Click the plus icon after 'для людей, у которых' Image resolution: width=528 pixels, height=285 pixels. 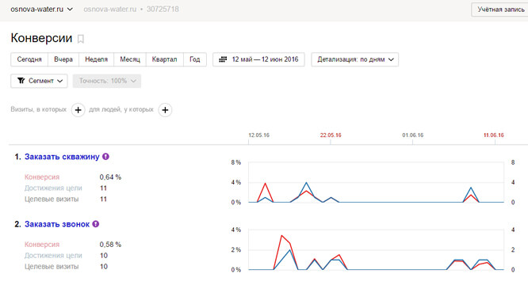(x=165, y=110)
